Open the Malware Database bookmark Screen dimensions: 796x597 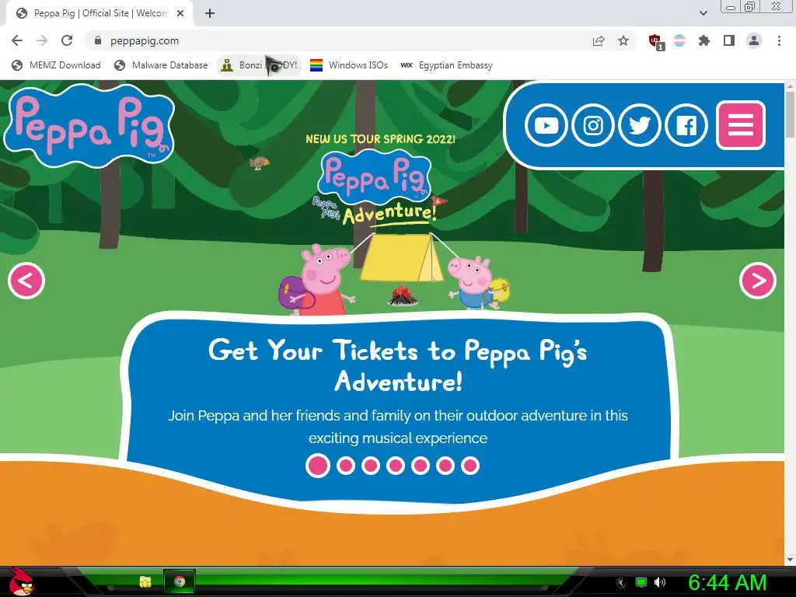coord(161,65)
